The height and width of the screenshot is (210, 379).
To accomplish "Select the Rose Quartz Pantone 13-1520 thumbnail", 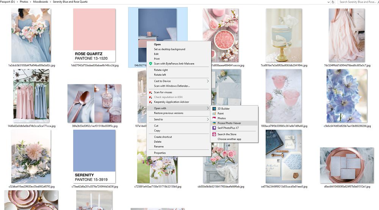I will pos(94,35).
